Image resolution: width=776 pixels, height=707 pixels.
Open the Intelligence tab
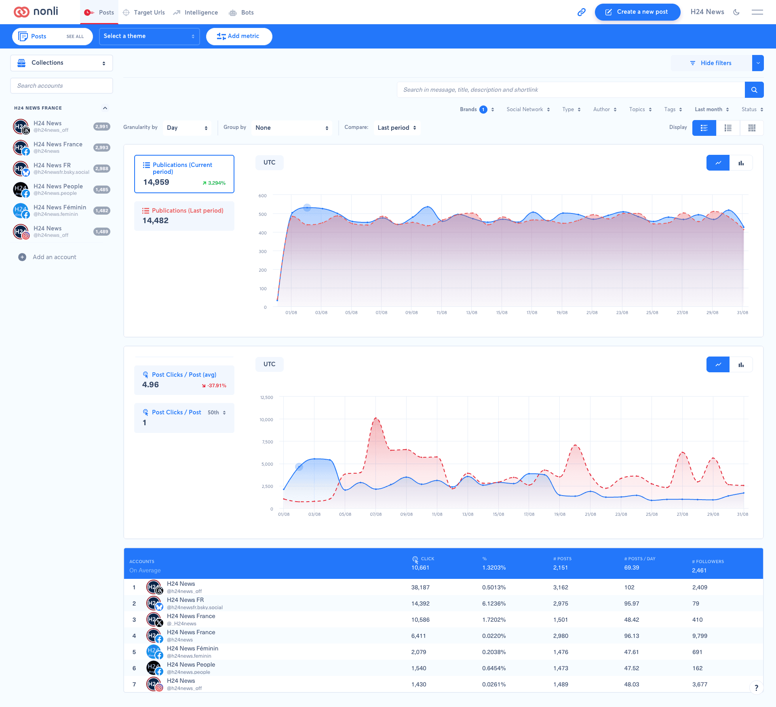196,13
